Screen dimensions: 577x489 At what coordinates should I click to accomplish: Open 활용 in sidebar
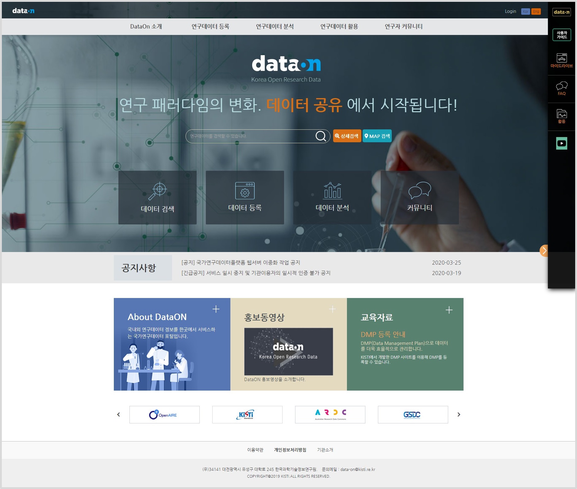pyautogui.click(x=562, y=117)
